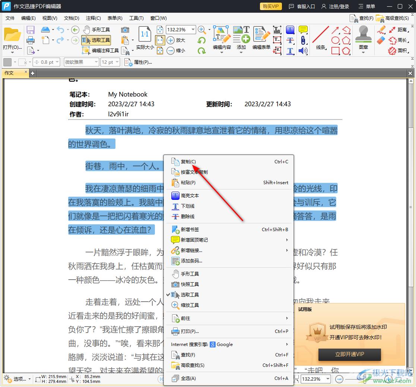The width and height of the screenshot is (416, 387).
Task: Click the 购买VIP button
Action: click(271, 6)
